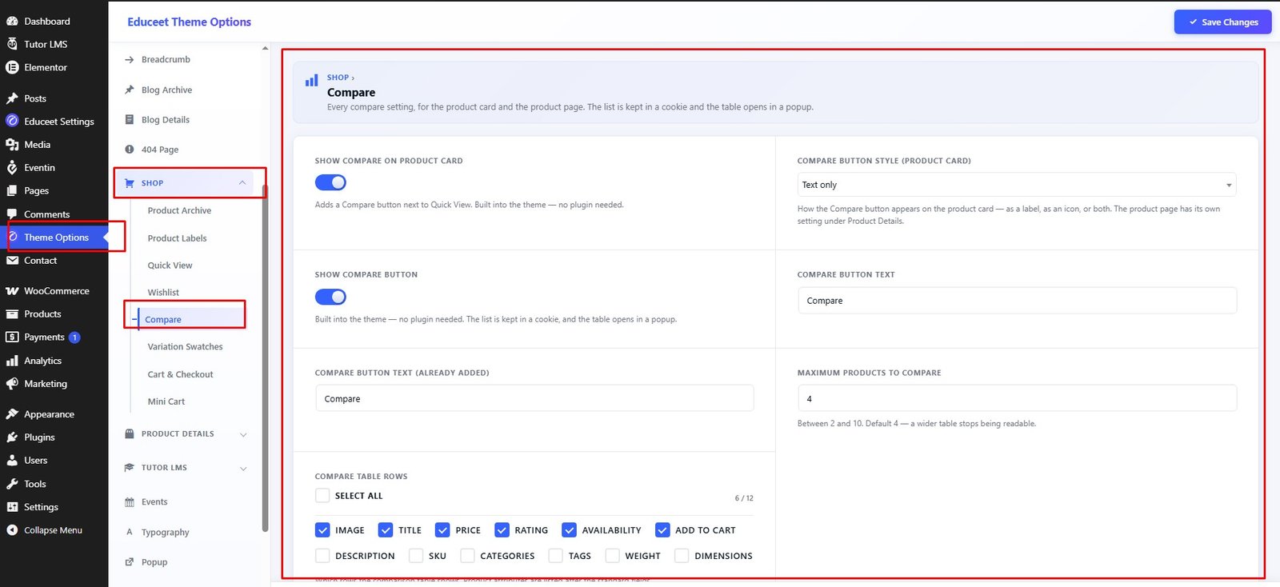Open the Quick View settings
This screenshot has height=587, width=1280.
[x=170, y=266]
